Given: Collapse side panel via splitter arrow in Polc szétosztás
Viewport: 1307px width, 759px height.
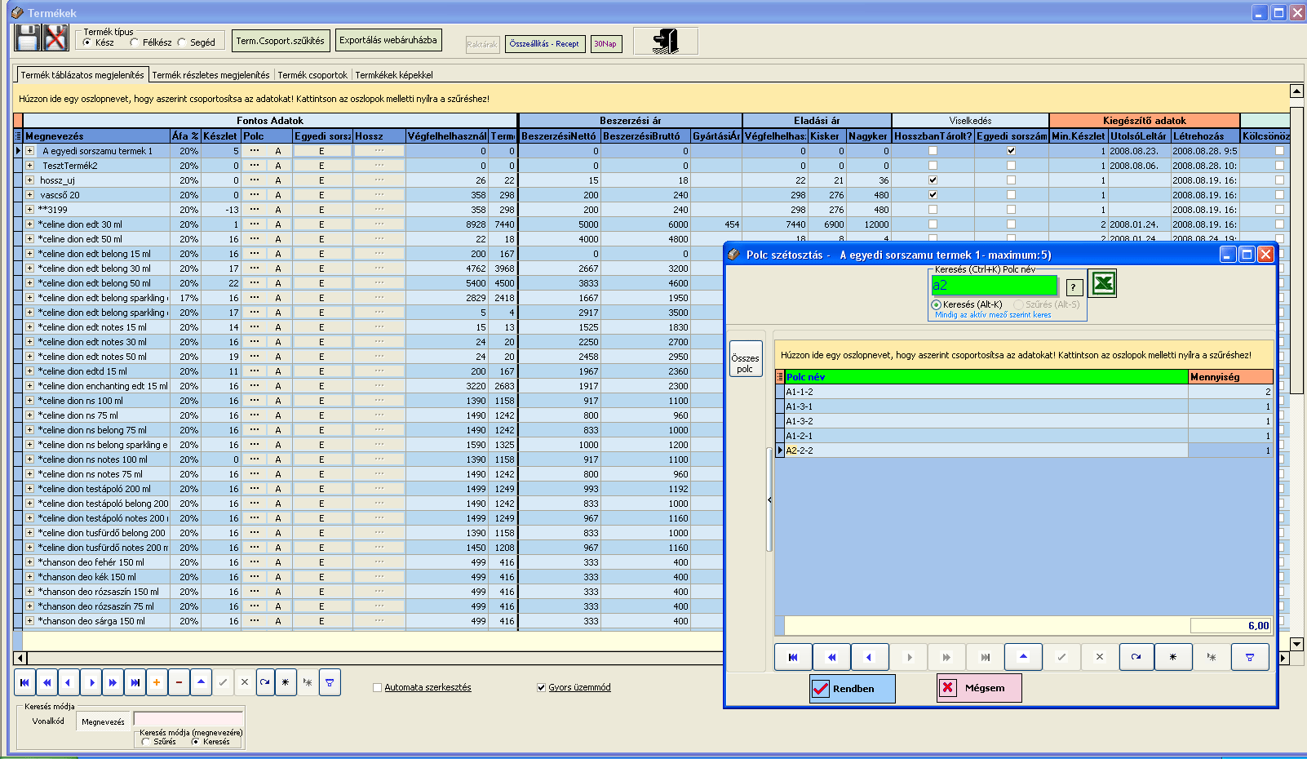Looking at the screenshot, I should pos(769,499).
